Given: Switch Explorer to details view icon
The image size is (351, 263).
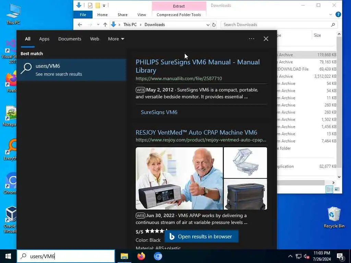Looking at the screenshot, I should click(329, 189).
